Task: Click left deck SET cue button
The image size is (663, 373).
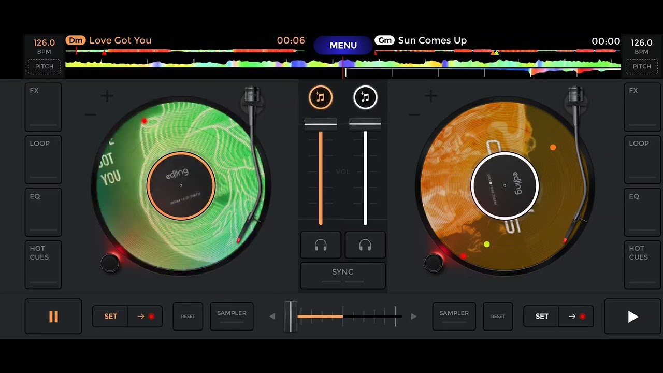Action: point(110,317)
